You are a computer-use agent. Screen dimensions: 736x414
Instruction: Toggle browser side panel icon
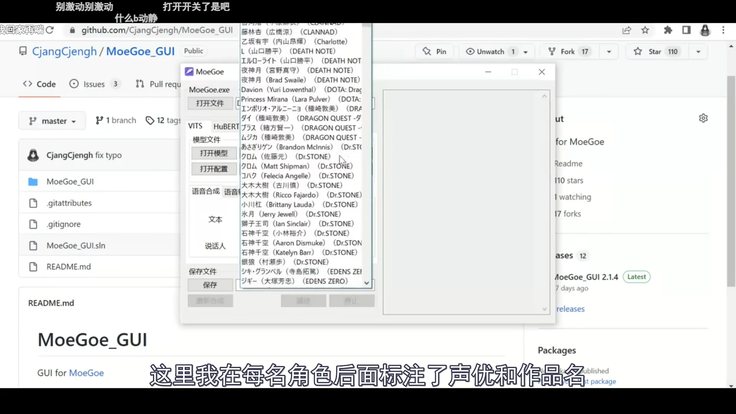tap(687, 30)
